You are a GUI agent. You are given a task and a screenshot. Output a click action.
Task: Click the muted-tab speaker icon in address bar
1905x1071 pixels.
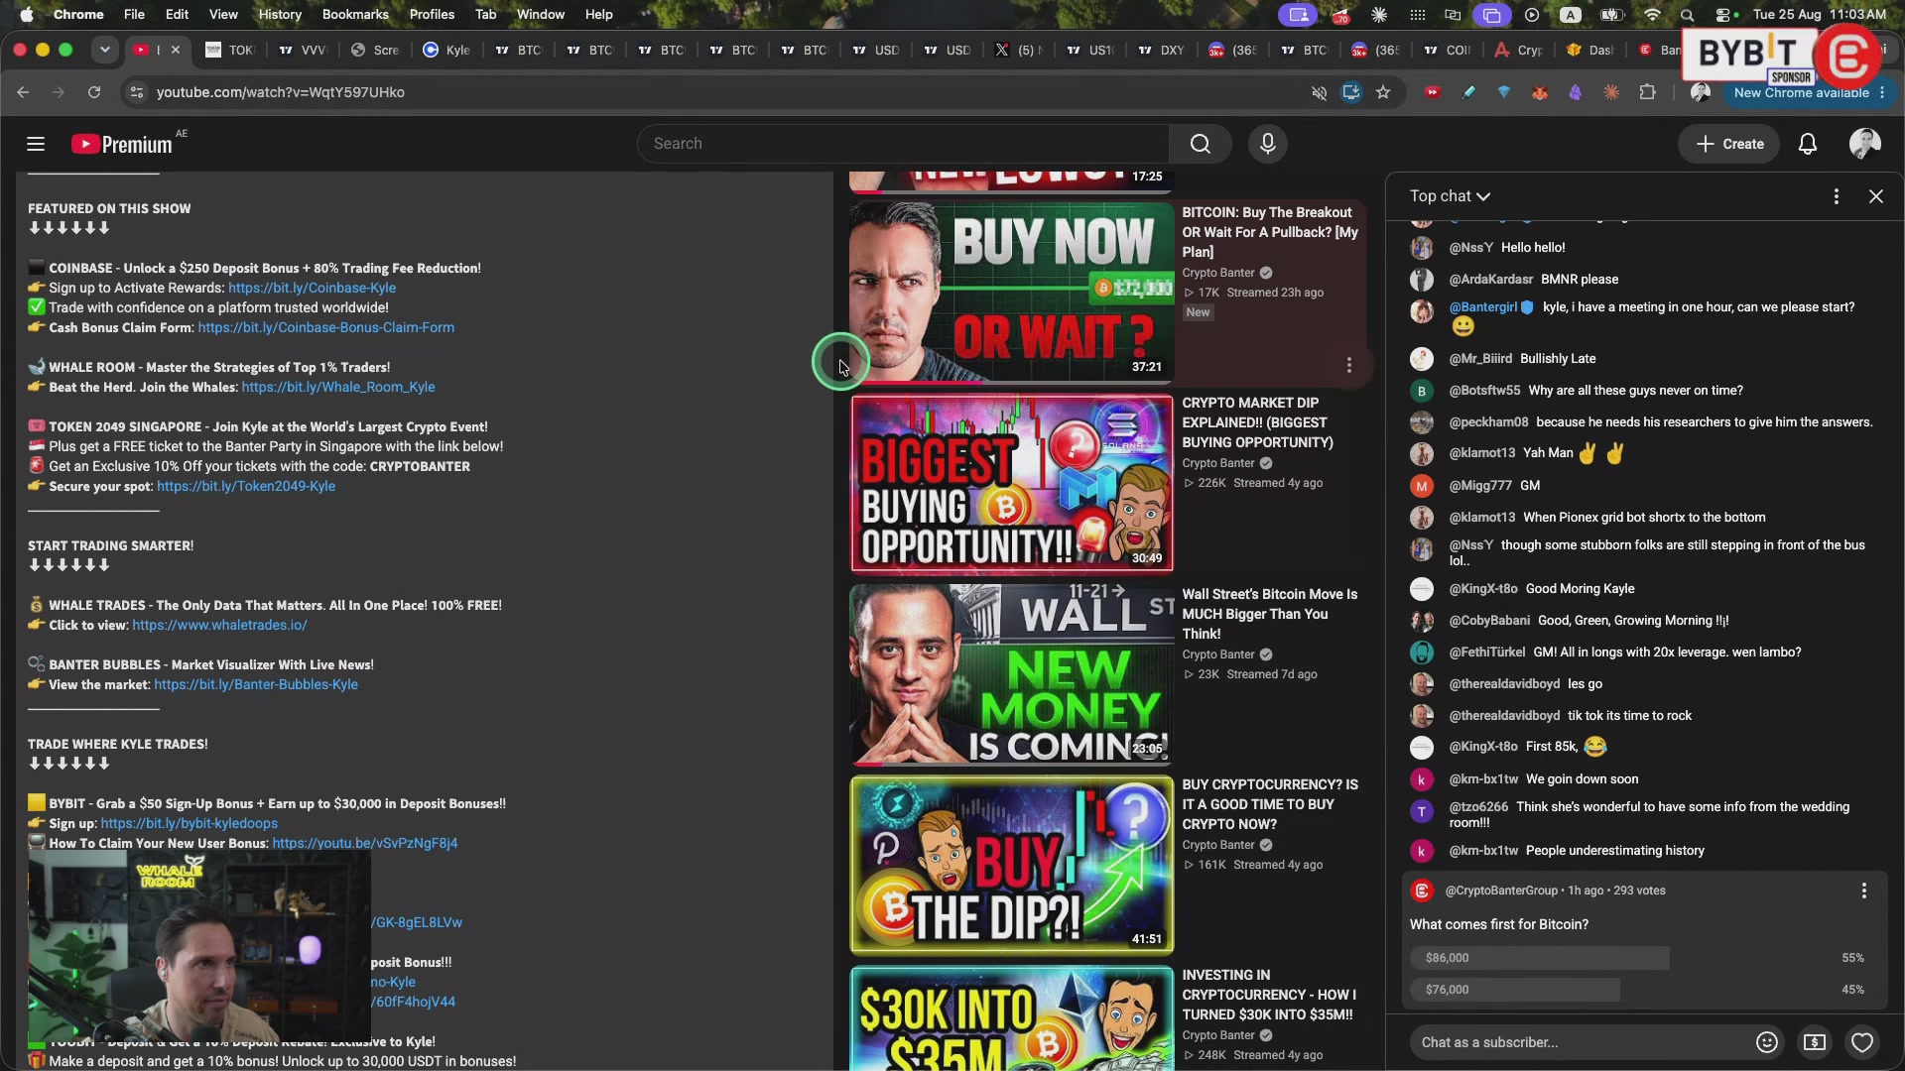click(x=1319, y=92)
